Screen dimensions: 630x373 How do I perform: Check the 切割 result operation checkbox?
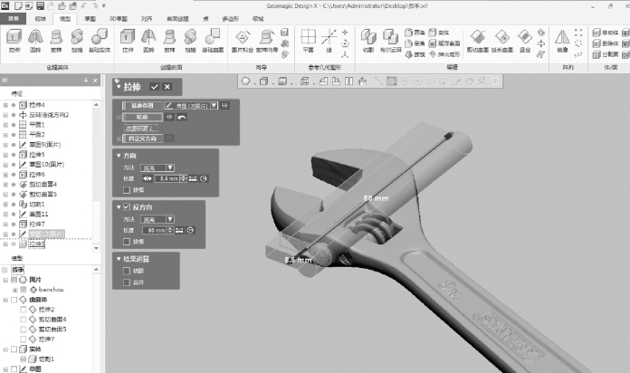(127, 271)
